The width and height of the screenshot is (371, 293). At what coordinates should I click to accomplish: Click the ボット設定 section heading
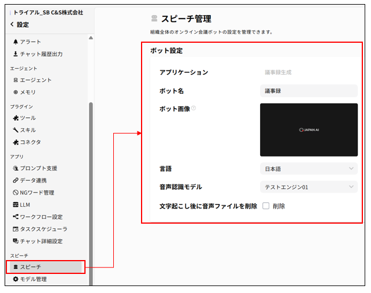pos(166,50)
